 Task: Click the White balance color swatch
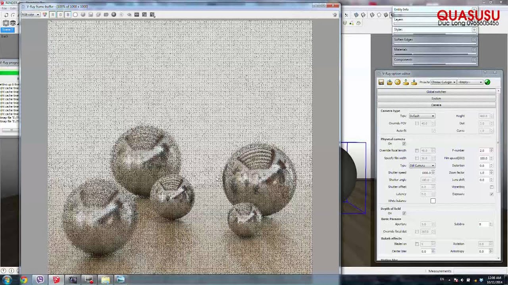[433, 201]
